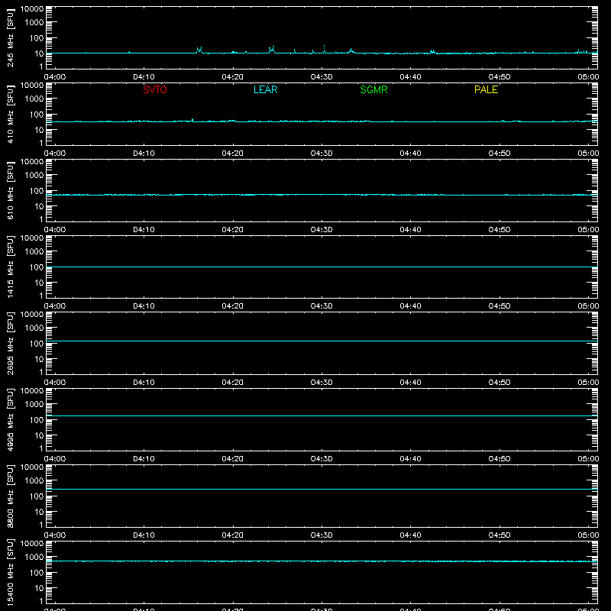Click the yellow PALE station label
Screen dimensions: 611x611
click(486, 89)
